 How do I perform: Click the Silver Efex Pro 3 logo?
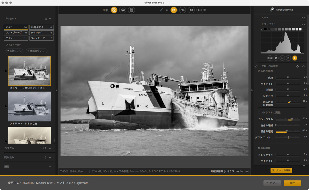click(281, 10)
